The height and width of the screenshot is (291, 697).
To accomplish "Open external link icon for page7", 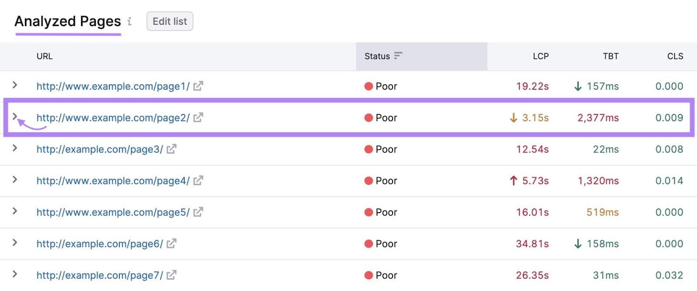I will (172, 275).
